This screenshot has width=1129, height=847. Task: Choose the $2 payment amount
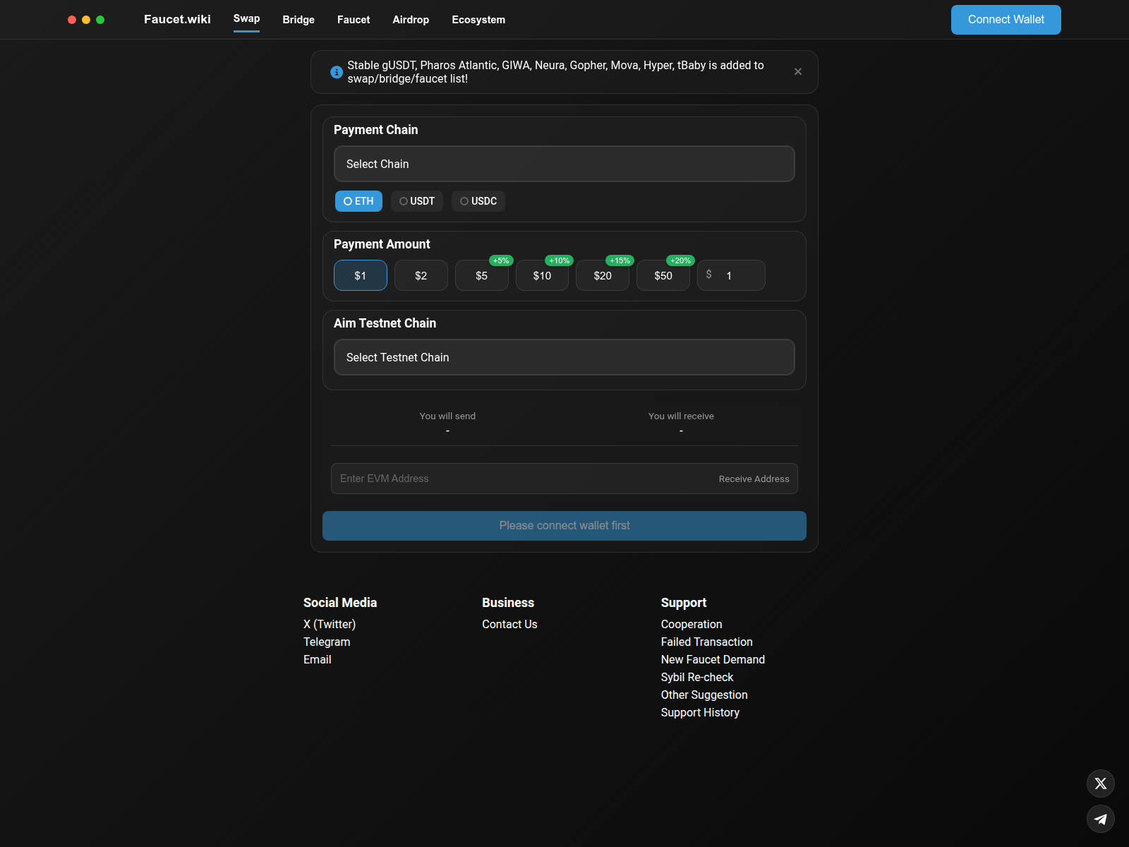pos(421,275)
